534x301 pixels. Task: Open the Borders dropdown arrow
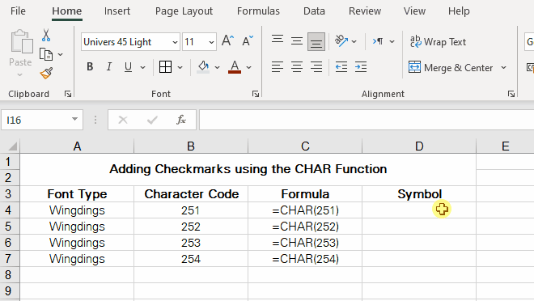(180, 67)
